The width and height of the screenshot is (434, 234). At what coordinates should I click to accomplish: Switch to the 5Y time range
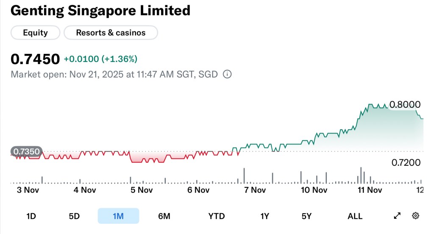point(306,216)
